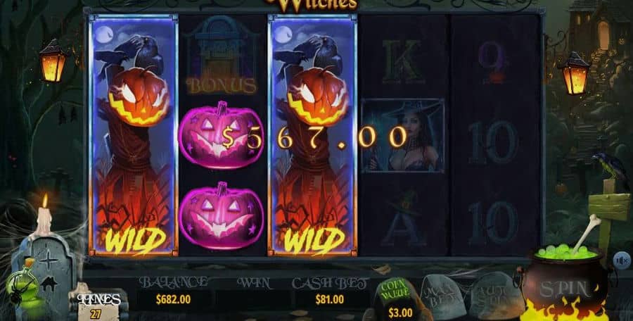Viewport: 633px width, 321px height.
Task: Click the Spin cauldron button
Action: pos(564,287)
